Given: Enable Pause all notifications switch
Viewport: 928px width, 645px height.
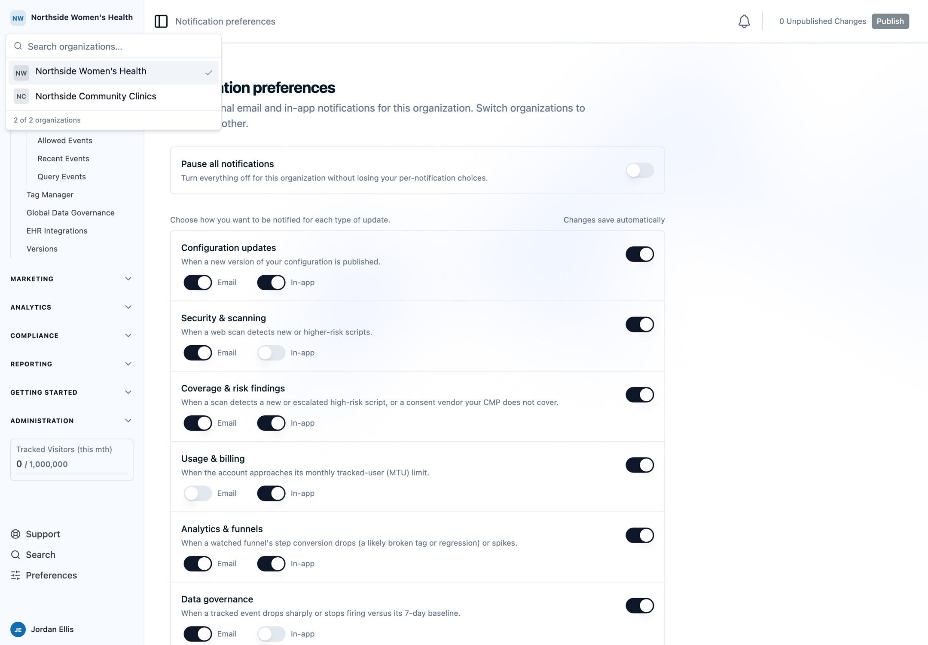Looking at the screenshot, I should 640,170.
